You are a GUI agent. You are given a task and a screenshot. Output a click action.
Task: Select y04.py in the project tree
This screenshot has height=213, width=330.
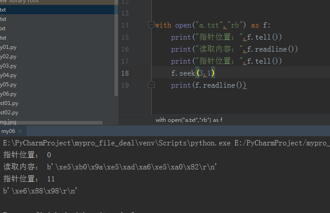pos(8,75)
